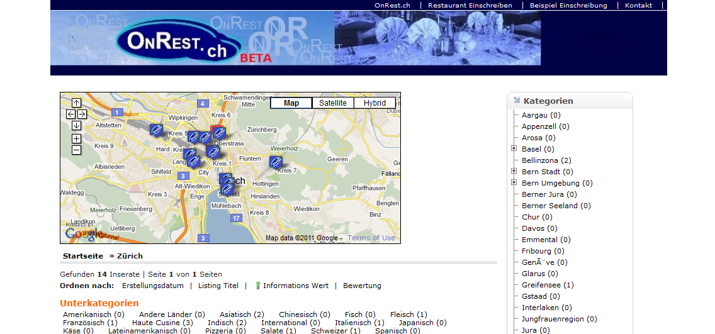Click the green arrow beside Informations Wert
The width and height of the screenshot is (715, 334).
click(257, 286)
